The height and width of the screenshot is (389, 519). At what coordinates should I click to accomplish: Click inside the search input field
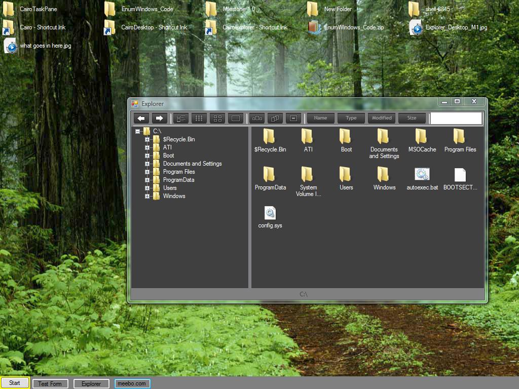coord(455,118)
